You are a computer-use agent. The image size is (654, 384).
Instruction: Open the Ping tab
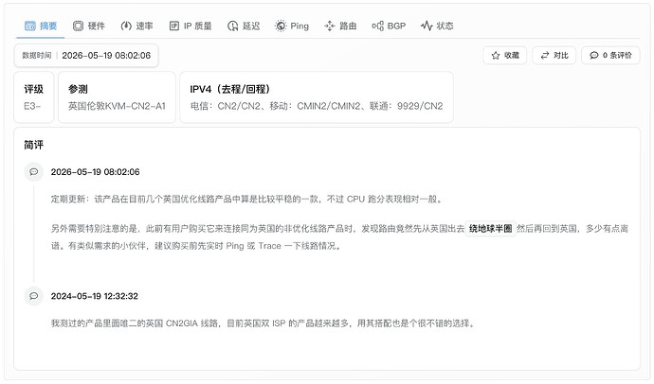pos(292,26)
